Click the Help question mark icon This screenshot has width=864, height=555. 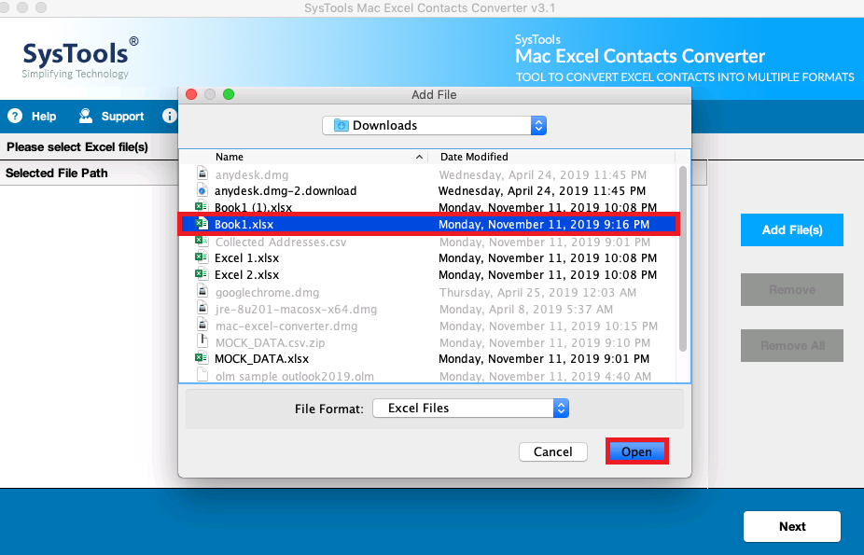coord(15,117)
